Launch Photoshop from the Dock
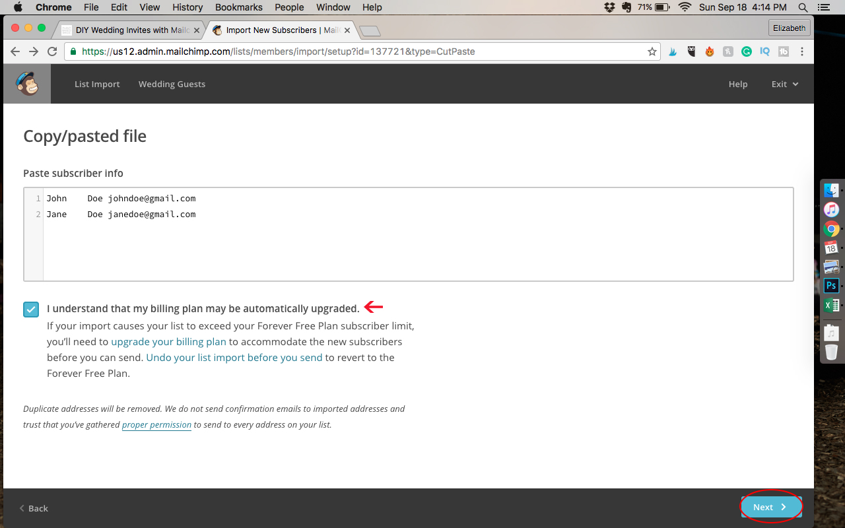This screenshot has height=528, width=845. point(831,286)
